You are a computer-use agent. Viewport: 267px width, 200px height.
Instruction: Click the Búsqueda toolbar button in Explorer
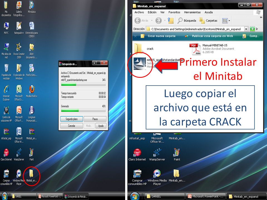187,21
